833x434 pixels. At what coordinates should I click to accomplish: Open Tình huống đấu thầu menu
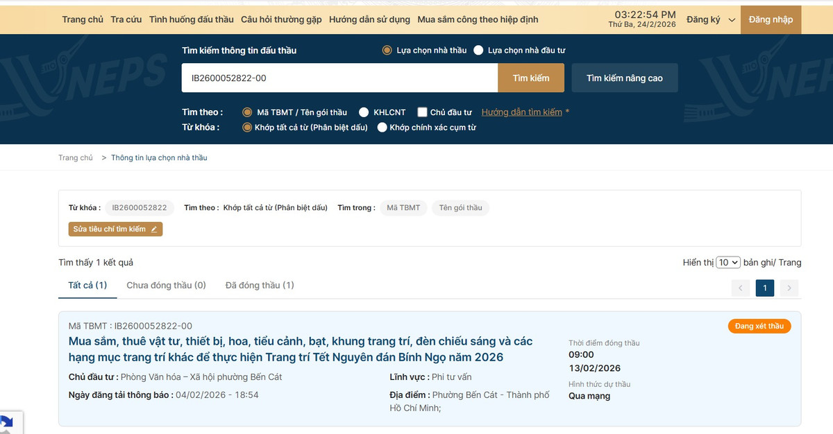pyautogui.click(x=191, y=19)
